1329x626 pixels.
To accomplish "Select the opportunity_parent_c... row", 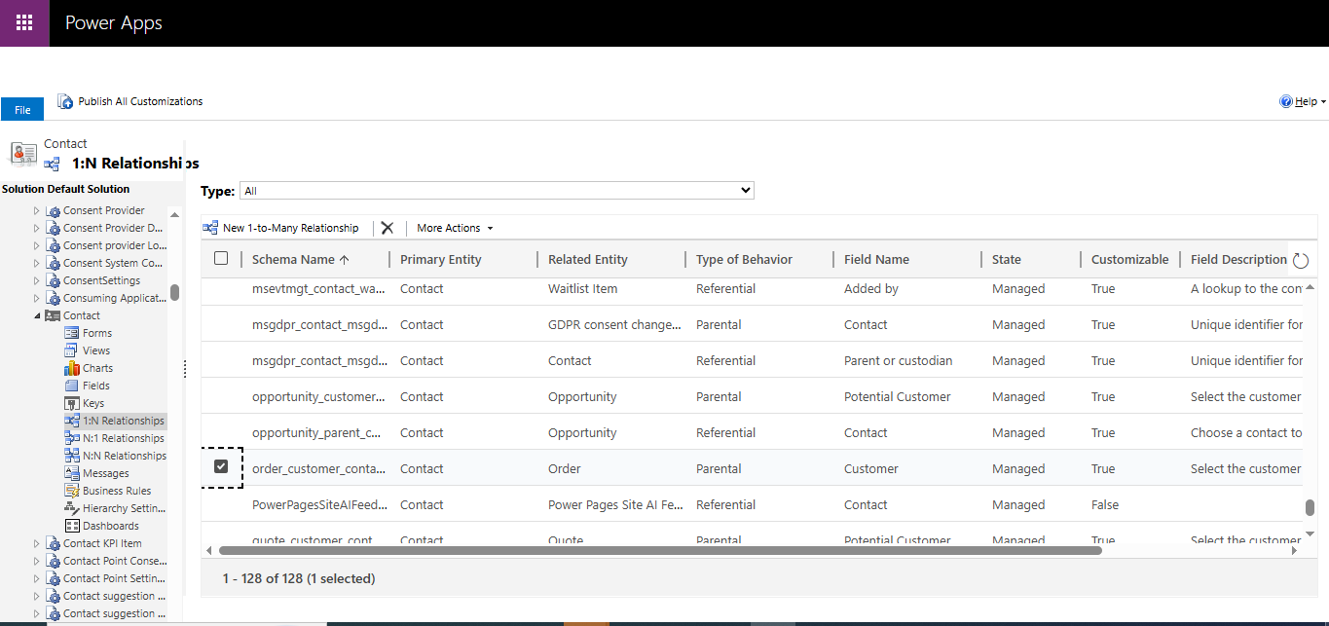I will (752, 432).
